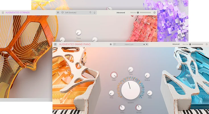Viewport: 209px width, 114px height.
Task: Click Main Out volume slider in Augmented Strings
Action: point(145,13)
